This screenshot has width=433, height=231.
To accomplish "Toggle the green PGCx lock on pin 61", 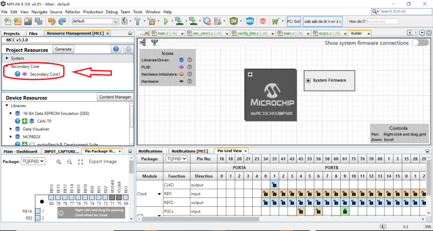I will pos(344,211).
